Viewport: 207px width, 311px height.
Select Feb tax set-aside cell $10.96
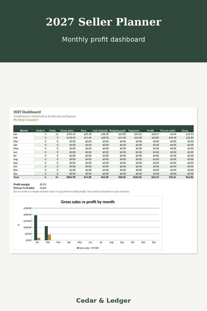[x=173, y=138]
